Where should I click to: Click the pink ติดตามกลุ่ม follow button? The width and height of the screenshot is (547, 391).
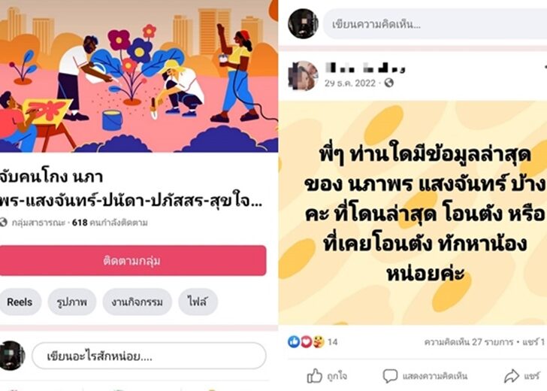[x=132, y=260]
